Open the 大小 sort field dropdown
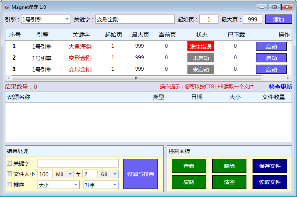 [58, 185]
